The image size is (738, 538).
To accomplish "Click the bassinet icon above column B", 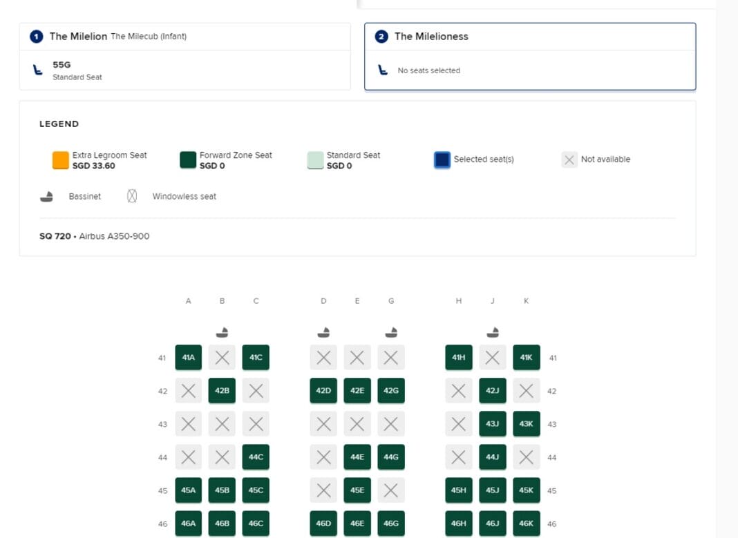I will point(222,331).
